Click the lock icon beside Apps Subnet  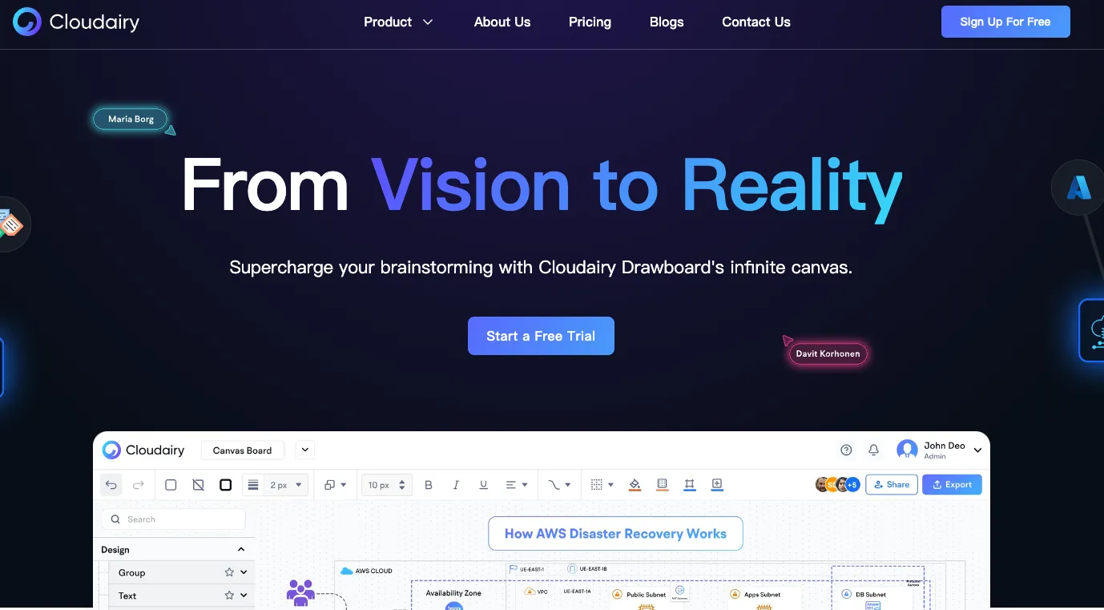[735, 595]
